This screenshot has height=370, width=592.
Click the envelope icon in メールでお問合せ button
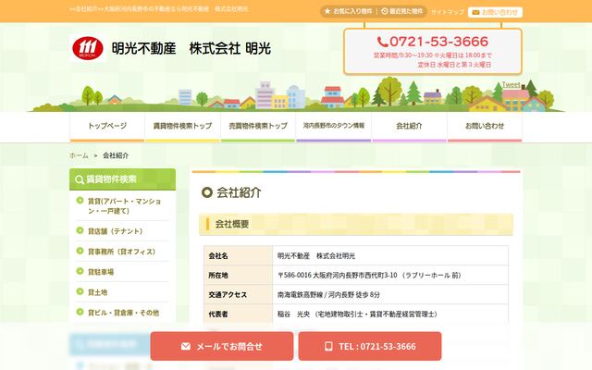[x=185, y=346]
